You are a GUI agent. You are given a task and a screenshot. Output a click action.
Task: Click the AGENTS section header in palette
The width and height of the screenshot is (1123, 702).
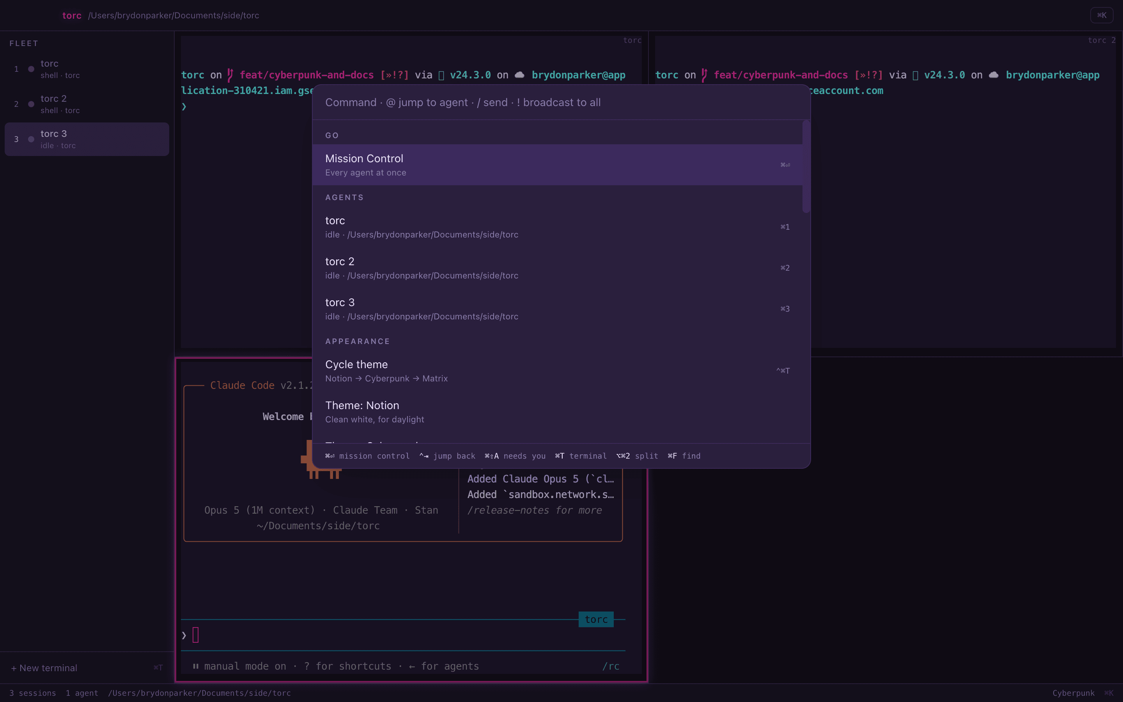click(344, 198)
